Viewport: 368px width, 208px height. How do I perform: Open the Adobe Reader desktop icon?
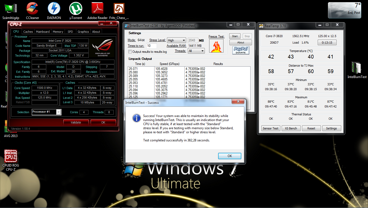tap(97, 11)
